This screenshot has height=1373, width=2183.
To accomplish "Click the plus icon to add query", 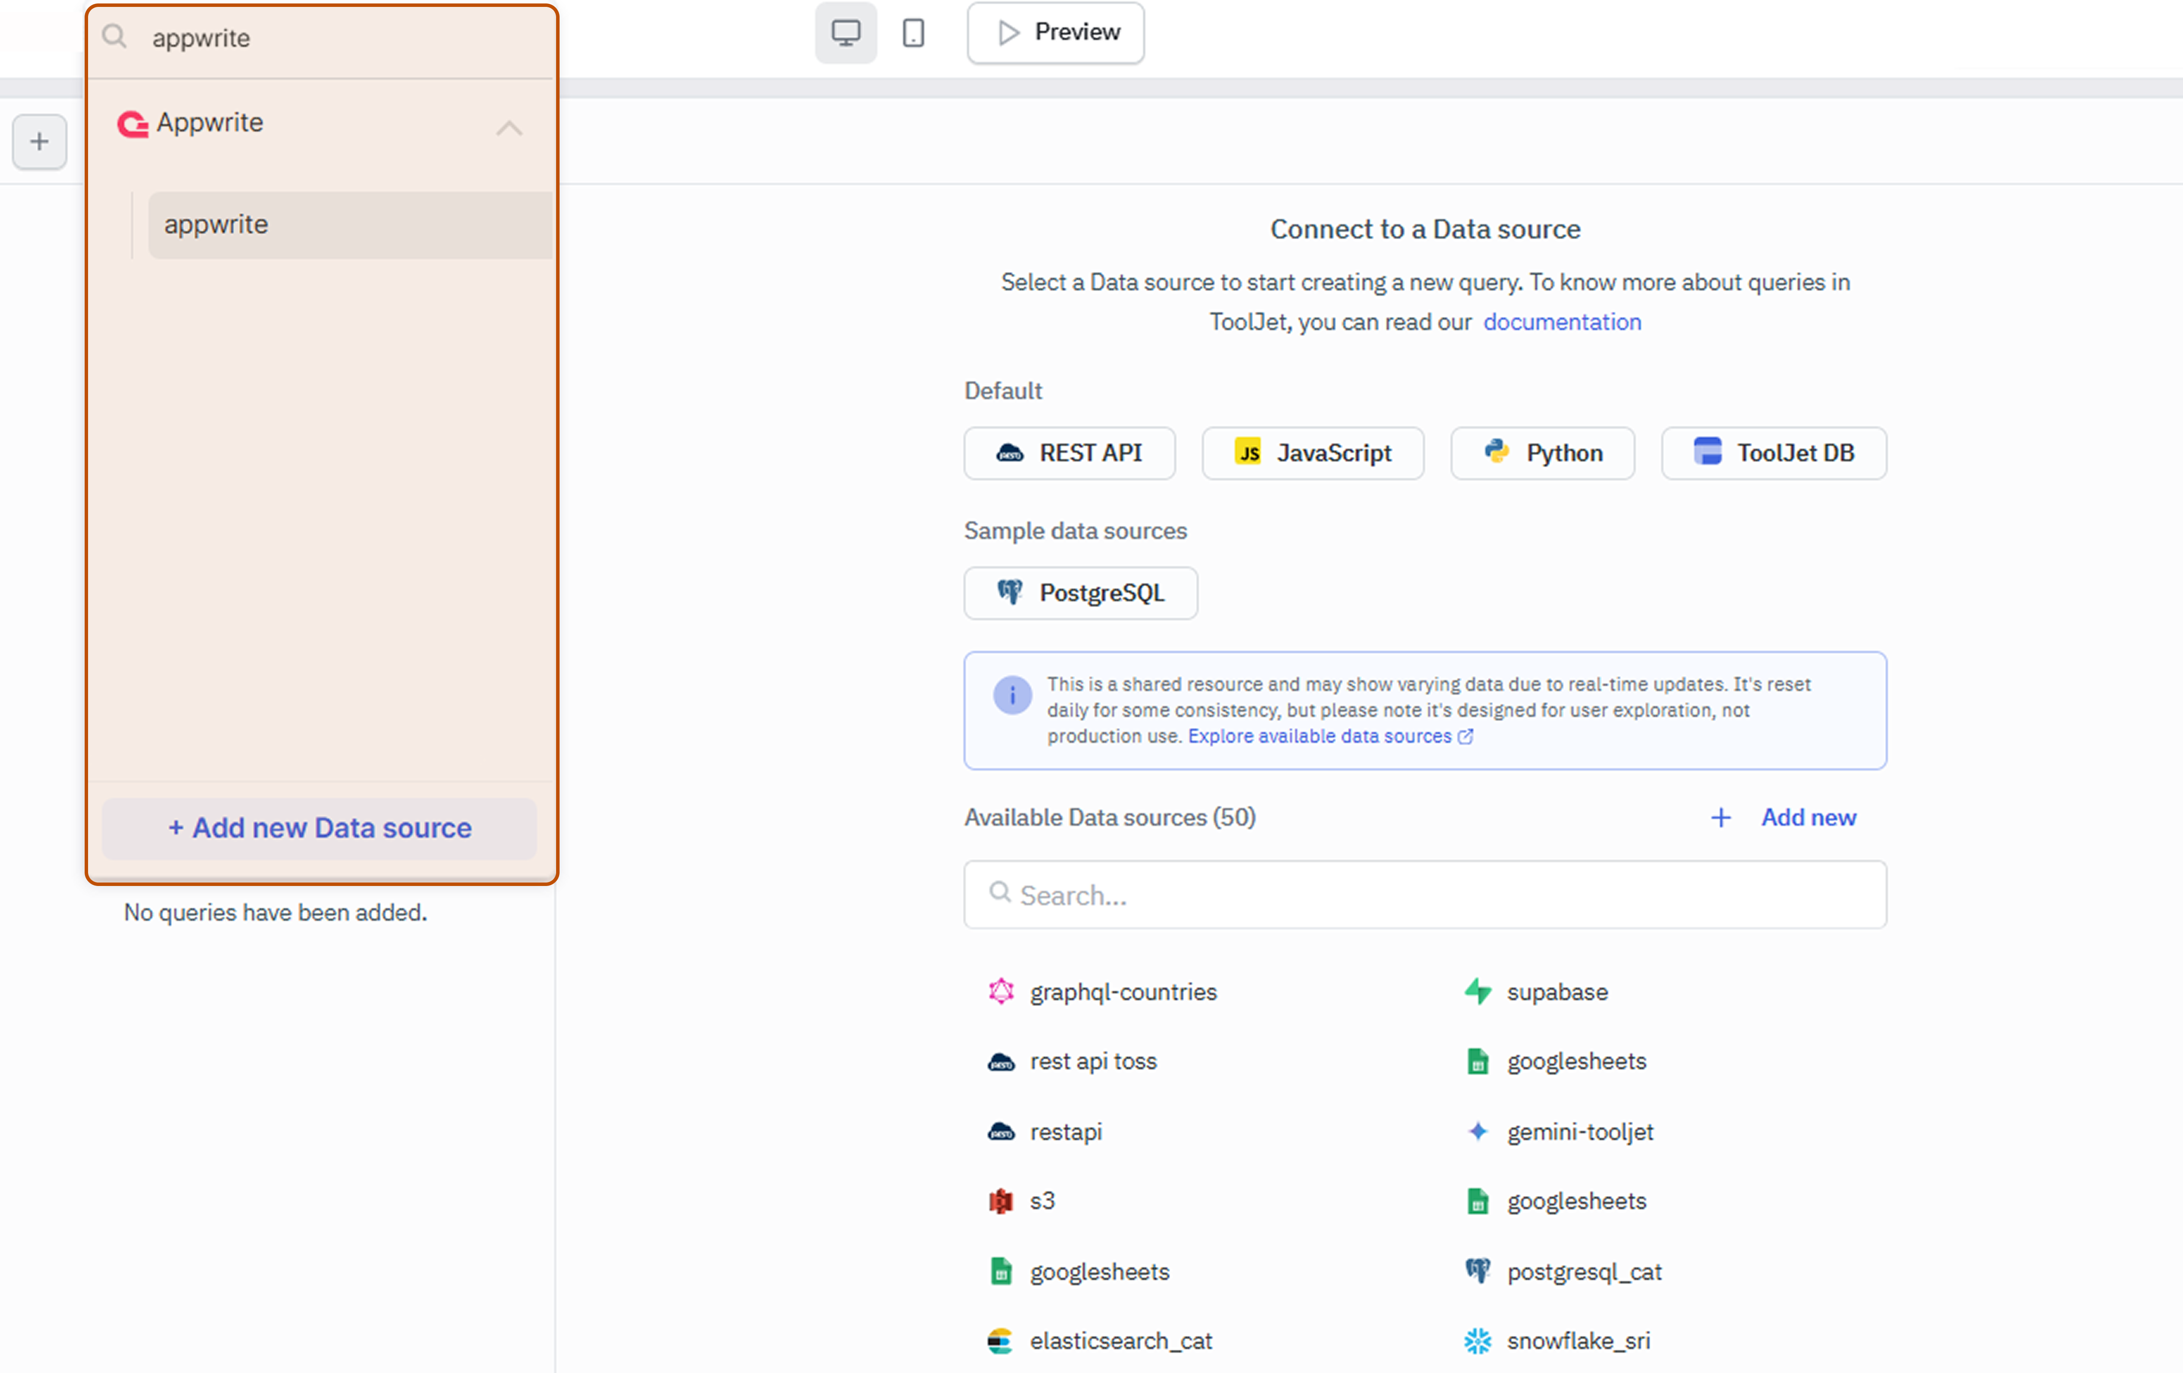I will 39,141.
